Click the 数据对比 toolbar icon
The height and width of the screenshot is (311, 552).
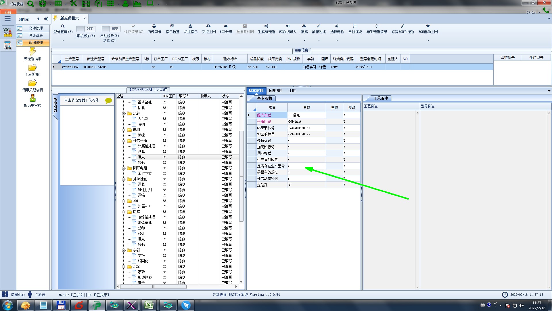coord(319,26)
